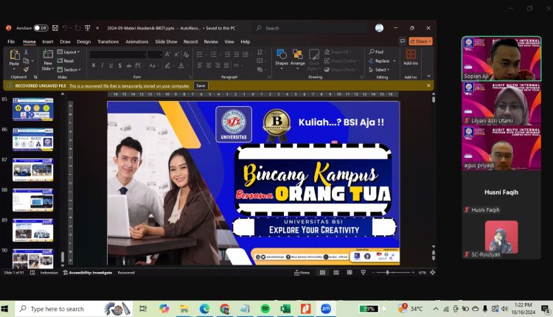Toggle AutoSave switch
553x317 pixels.
41,28
